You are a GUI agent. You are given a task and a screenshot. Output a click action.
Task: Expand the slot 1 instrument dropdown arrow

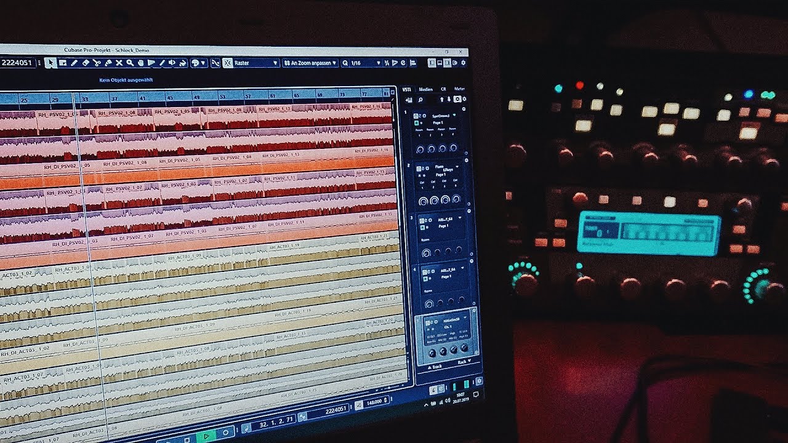pyautogui.click(x=454, y=115)
